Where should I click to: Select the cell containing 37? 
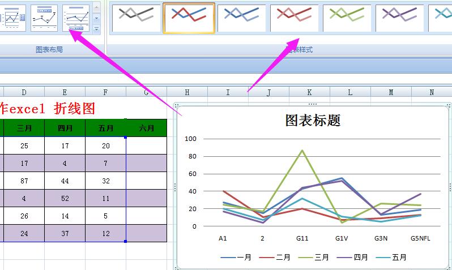[x=65, y=233]
